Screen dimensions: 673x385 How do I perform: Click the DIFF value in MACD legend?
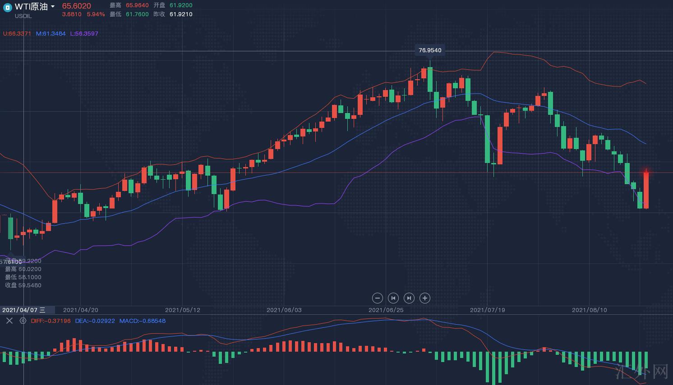[x=51, y=321]
